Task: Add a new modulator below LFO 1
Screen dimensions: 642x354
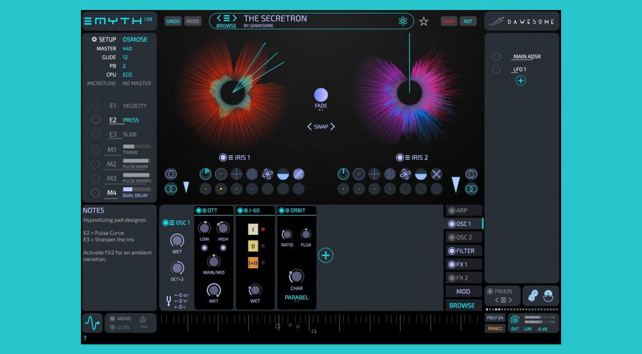Action: click(x=520, y=81)
